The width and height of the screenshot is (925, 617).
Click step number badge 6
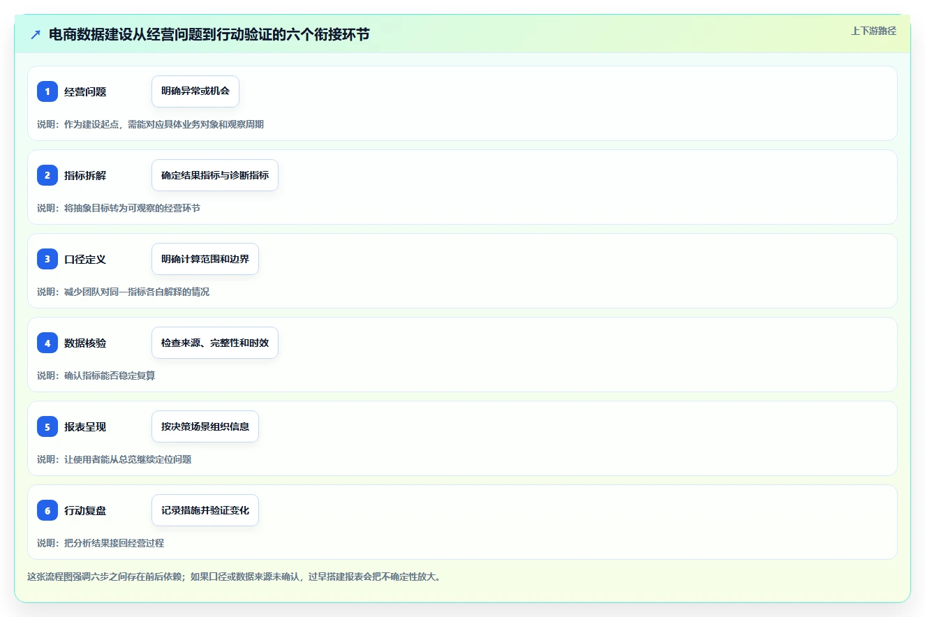[47, 510]
